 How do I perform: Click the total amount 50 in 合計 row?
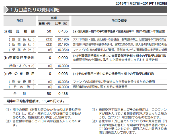49,93
